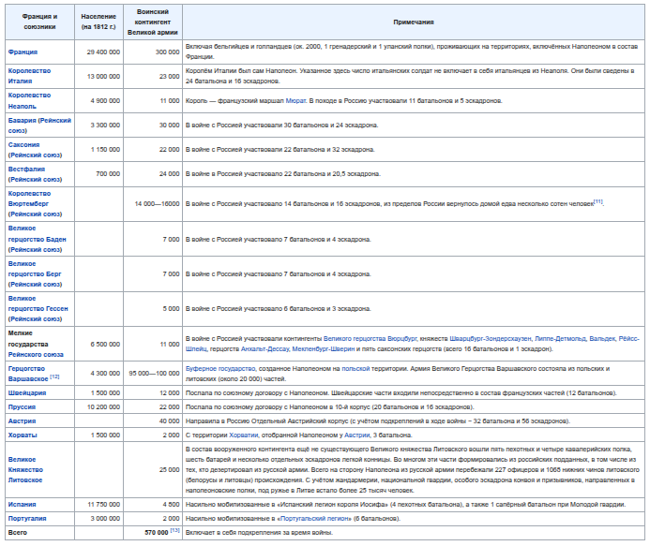This screenshot has height=546, width=650.
Task: Select Bavaria population 3 300 000
Action: click(x=105, y=125)
